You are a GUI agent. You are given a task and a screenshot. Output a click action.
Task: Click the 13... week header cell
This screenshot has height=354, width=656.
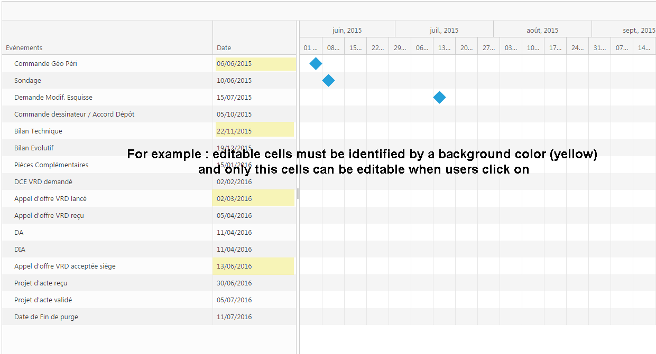[x=444, y=47]
